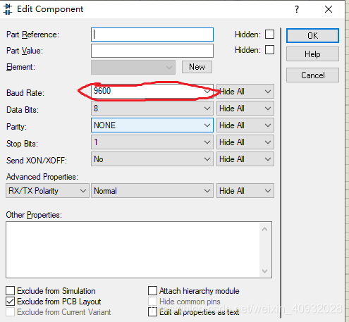Viewport: 349px width, 322px height.
Task: Enable Attach hierarchy module checkbox
Action: click(x=152, y=290)
